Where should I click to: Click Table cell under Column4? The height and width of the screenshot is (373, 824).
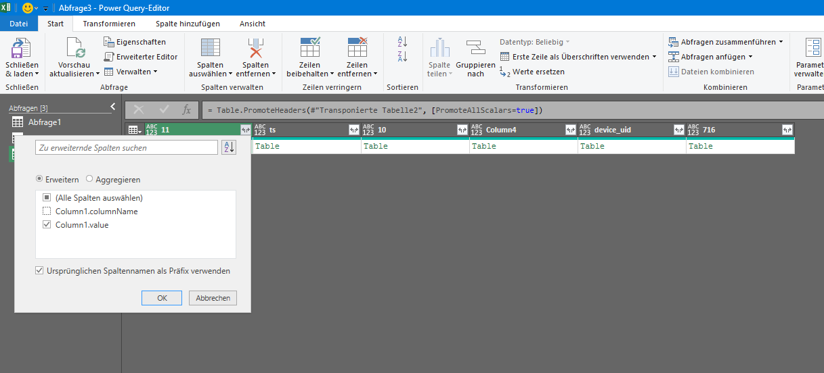click(x=523, y=146)
